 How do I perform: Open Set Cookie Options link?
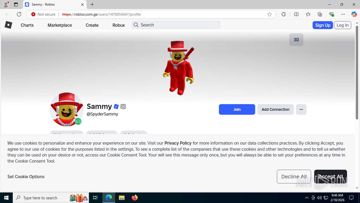[26, 177]
